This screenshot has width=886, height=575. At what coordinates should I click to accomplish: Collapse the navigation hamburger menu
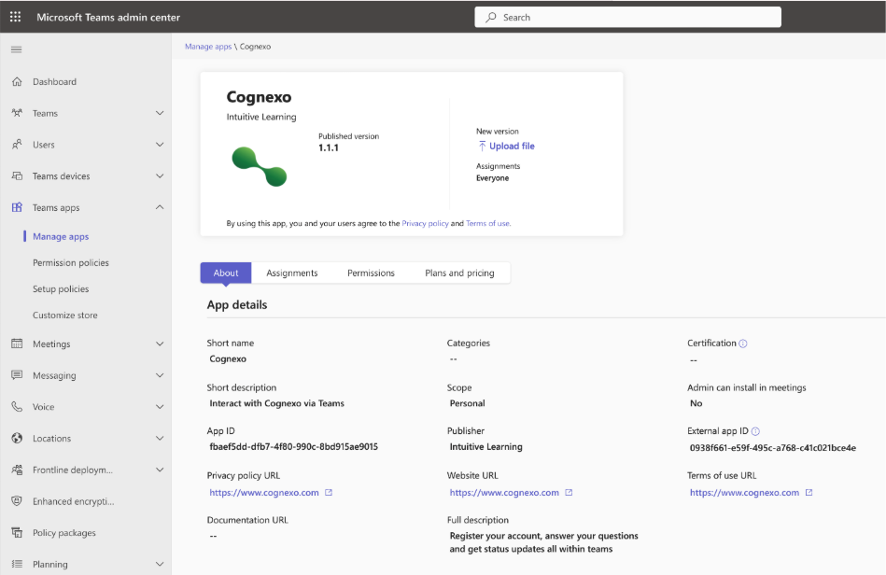click(16, 49)
